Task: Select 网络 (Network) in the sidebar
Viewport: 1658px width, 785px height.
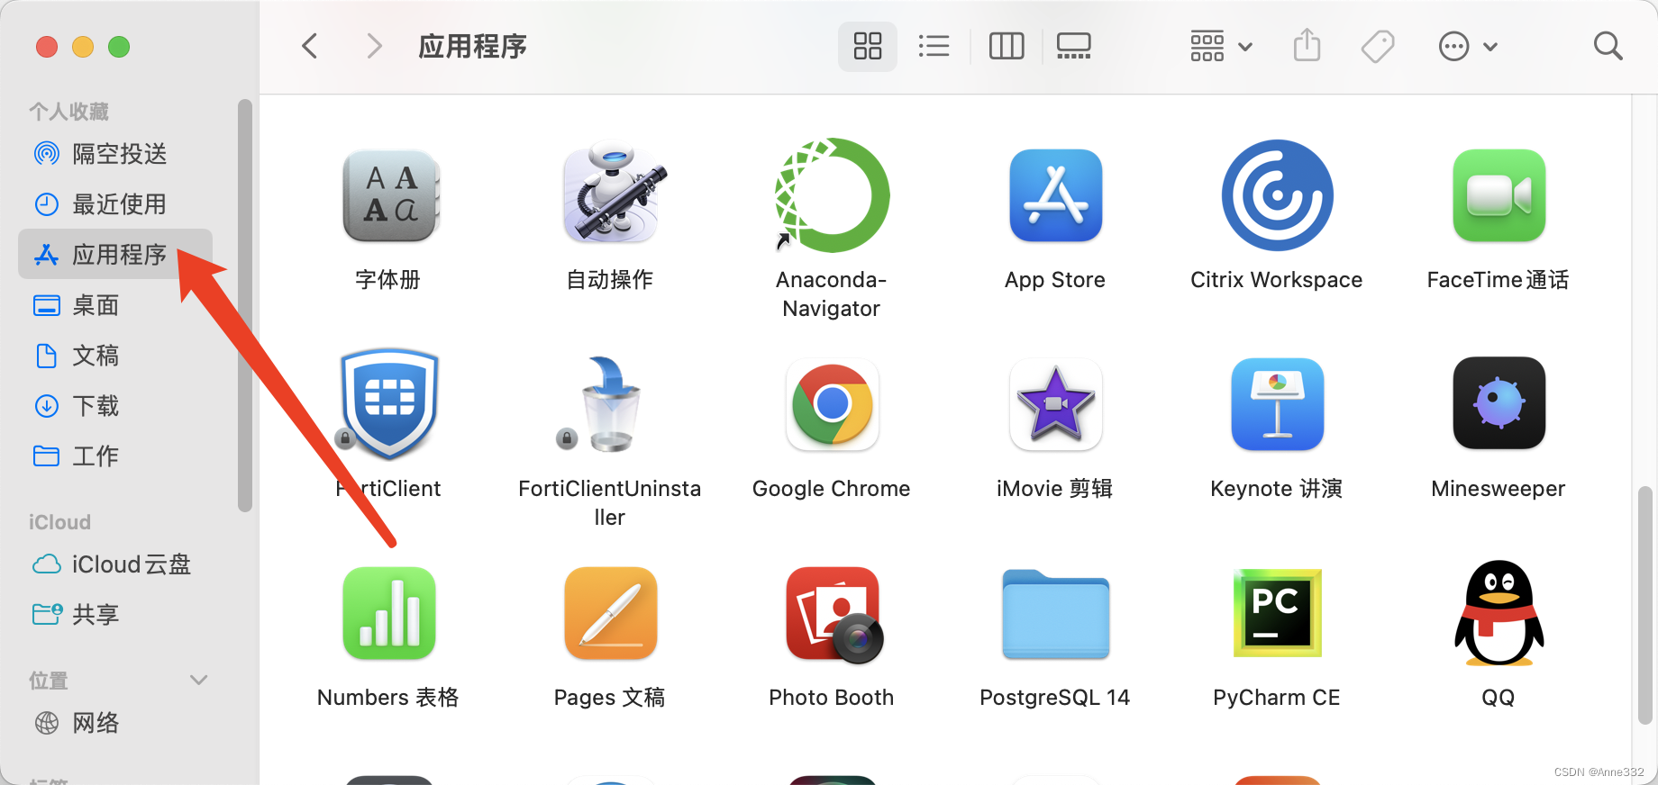Action: (115, 723)
